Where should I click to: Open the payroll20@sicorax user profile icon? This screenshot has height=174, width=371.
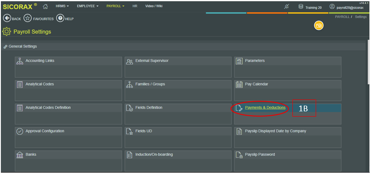point(332,7)
